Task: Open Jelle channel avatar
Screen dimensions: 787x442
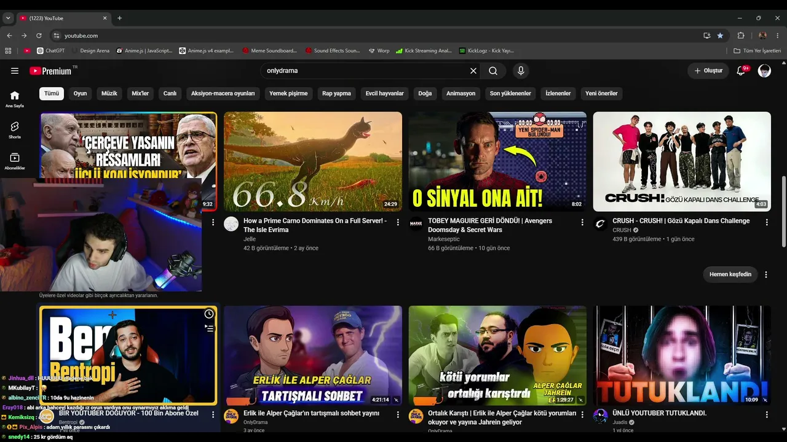Action: point(231,223)
